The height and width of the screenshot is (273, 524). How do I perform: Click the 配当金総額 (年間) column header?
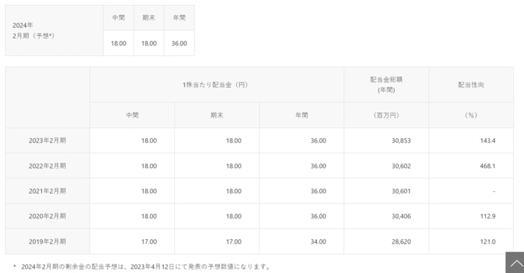click(385, 85)
